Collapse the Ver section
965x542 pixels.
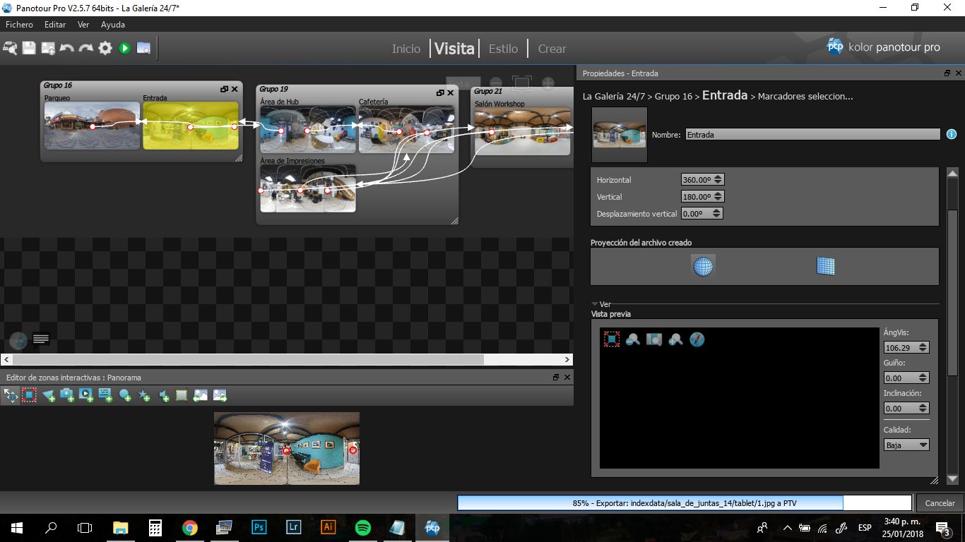click(595, 304)
